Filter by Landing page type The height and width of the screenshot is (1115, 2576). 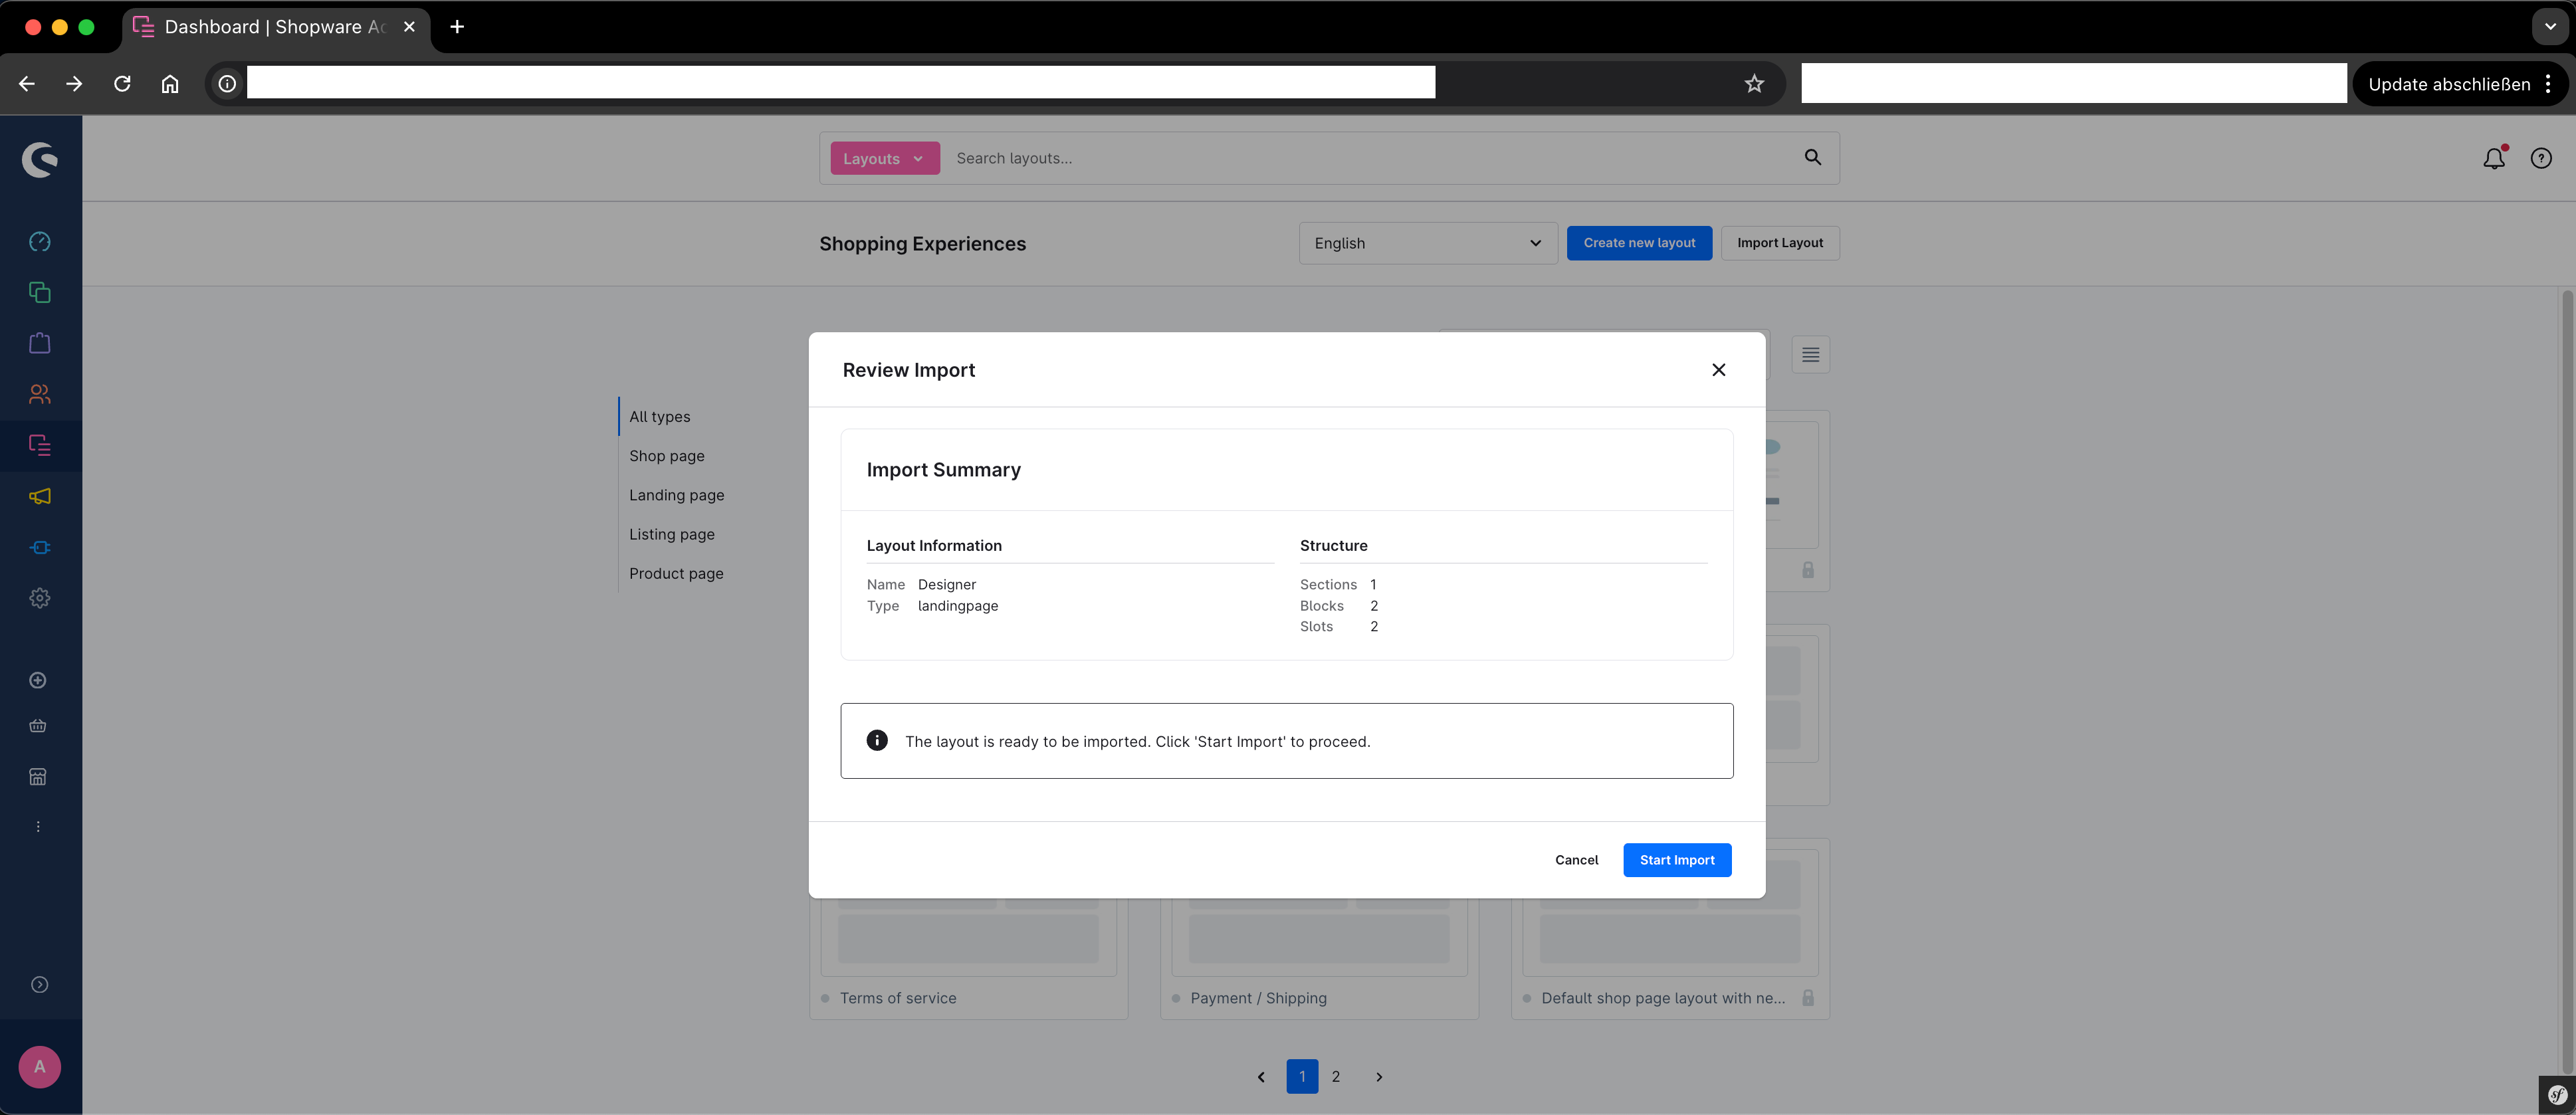point(676,495)
